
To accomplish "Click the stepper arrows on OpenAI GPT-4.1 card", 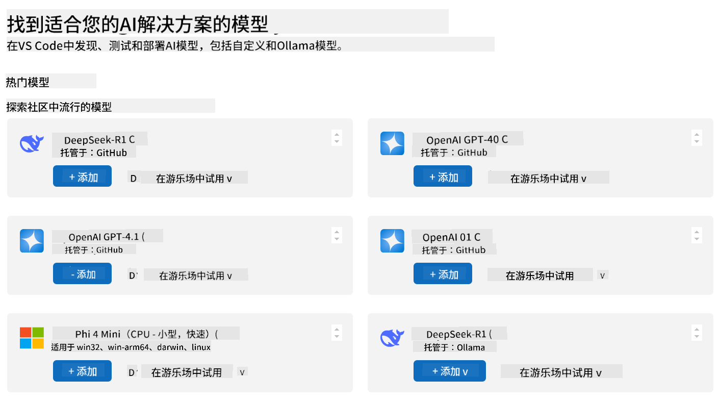I will click(336, 235).
